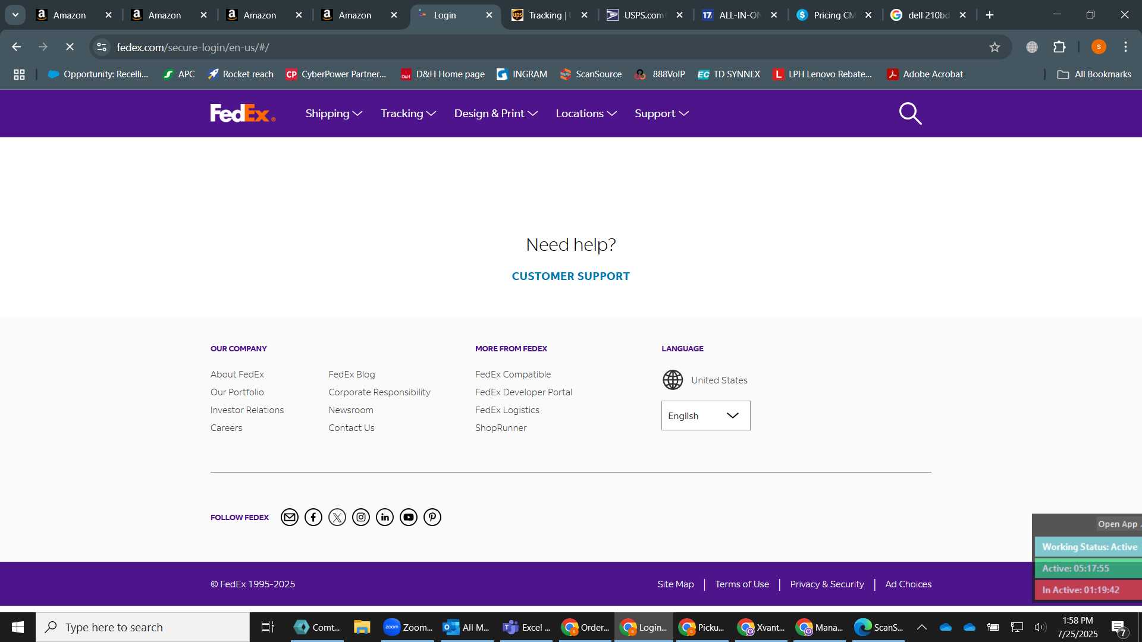Click the globe icon beside United States
Screen dimensions: 1142x642
pyautogui.click(x=673, y=380)
